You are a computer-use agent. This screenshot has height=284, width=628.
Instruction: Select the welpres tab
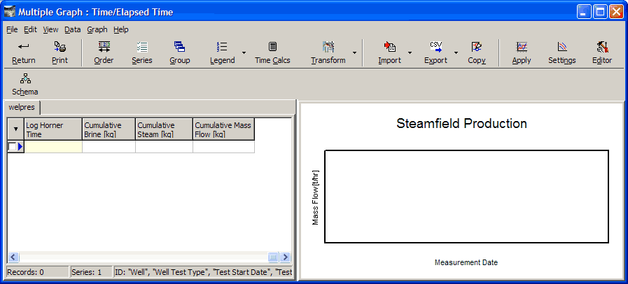pos(22,108)
